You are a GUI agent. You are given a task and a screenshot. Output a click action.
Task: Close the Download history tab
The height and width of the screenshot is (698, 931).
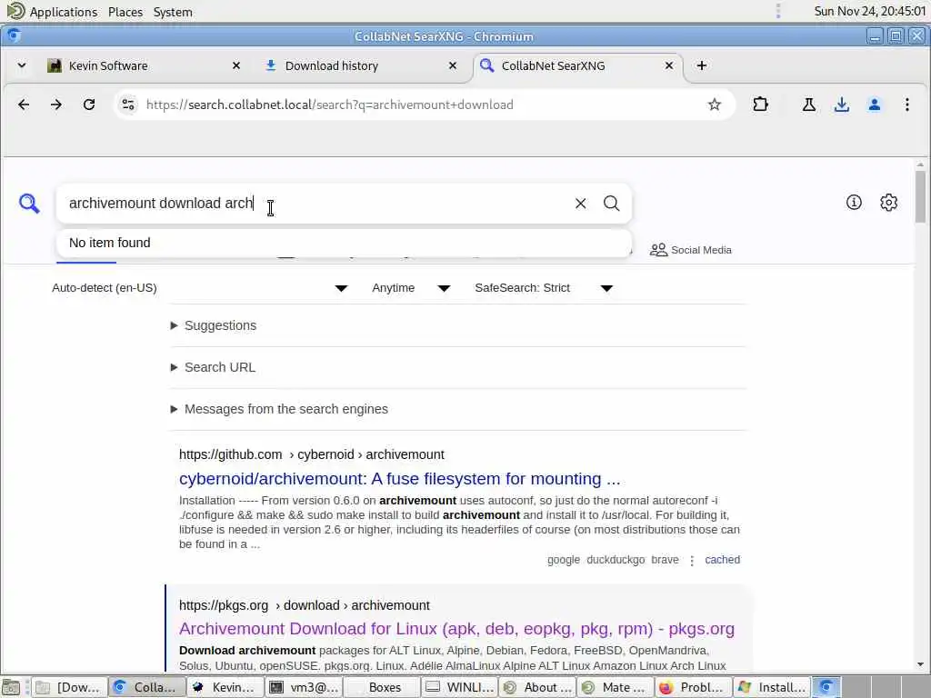453,65
